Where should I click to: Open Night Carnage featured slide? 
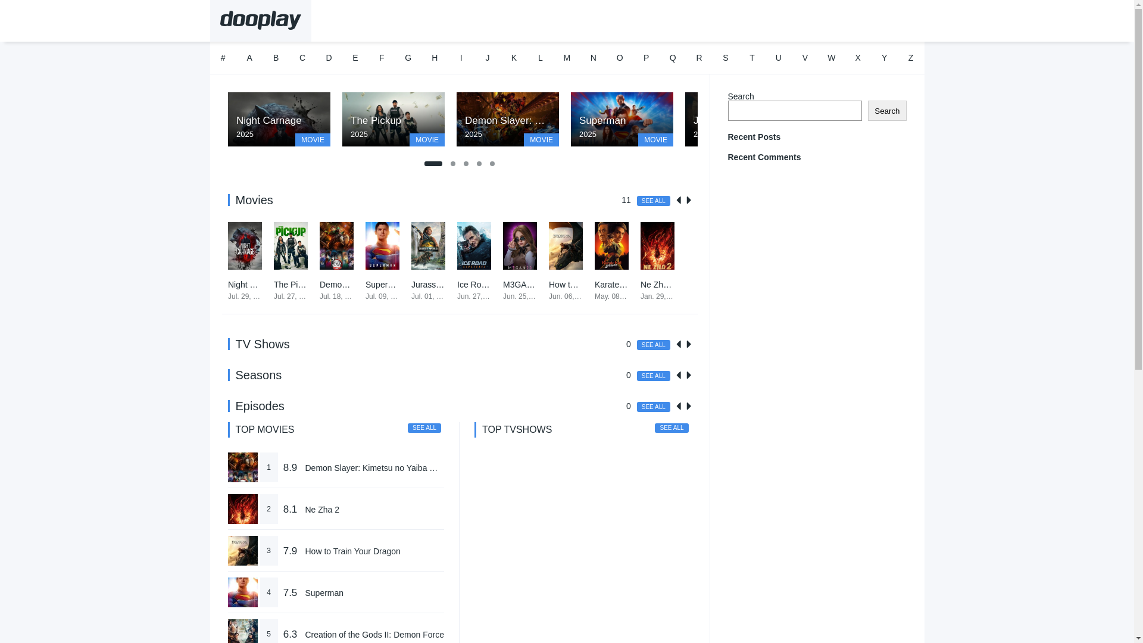click(x=279, y=119)
